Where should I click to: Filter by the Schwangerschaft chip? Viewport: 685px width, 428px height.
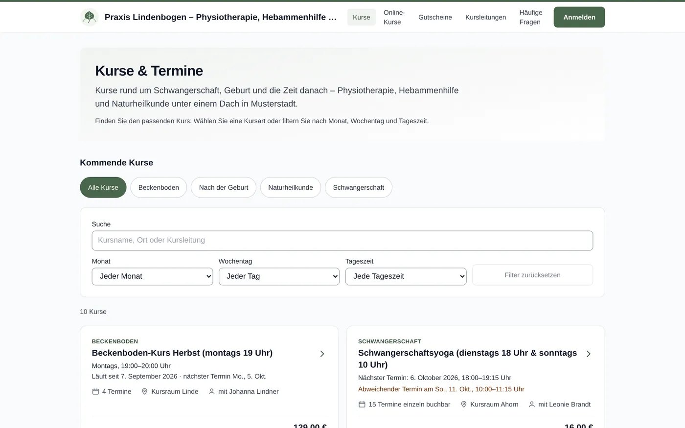coord(359,187)
